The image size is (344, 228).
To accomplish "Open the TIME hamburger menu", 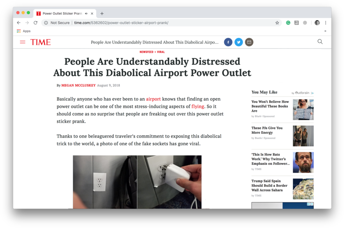I will 23,42.
